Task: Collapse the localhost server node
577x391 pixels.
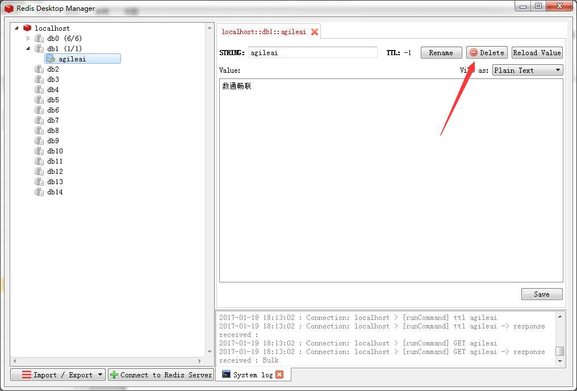Action: (x=16, y=28)
